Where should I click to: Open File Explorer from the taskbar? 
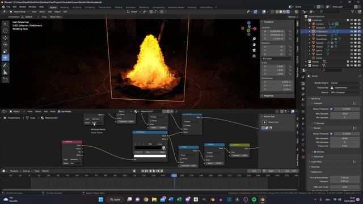(154, 199)
